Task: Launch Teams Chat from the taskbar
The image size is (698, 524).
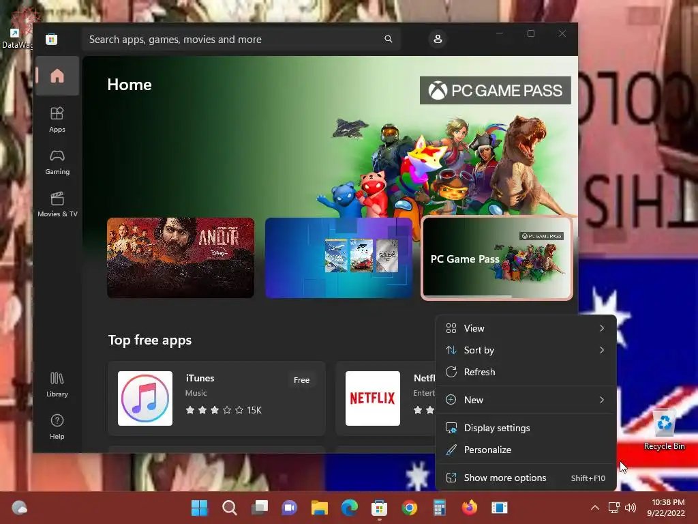Action: point(289,508)
